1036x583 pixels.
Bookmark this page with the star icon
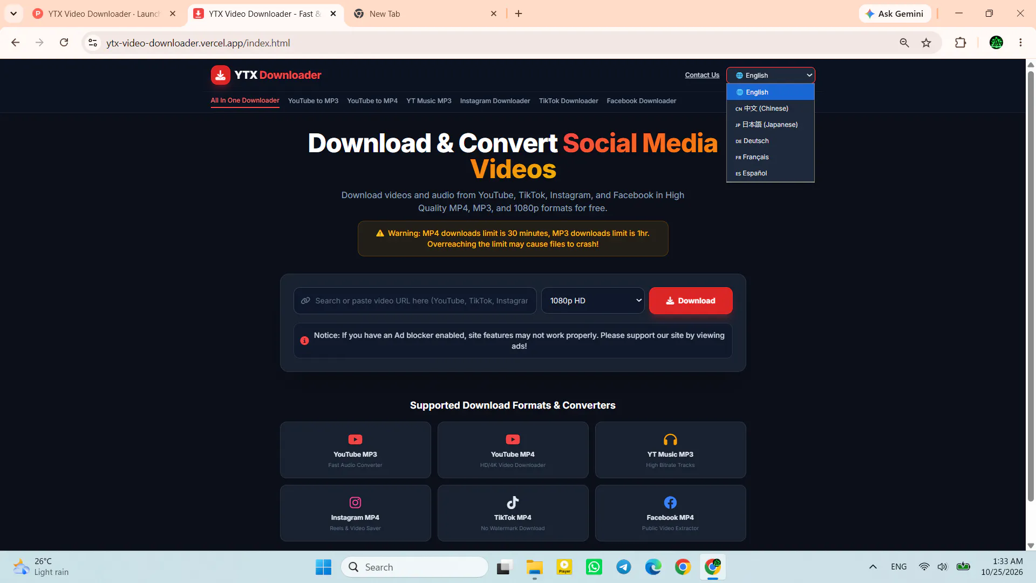coord(926,43)
